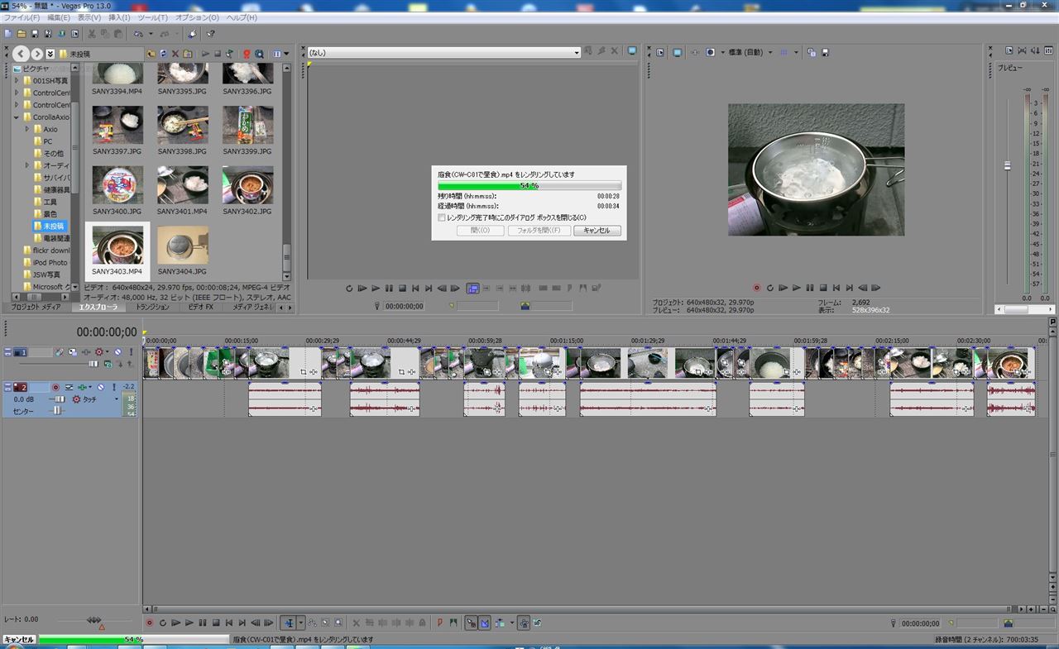Pause playback in the timeline transport bar
The image size is (1059, 649).
203,622
